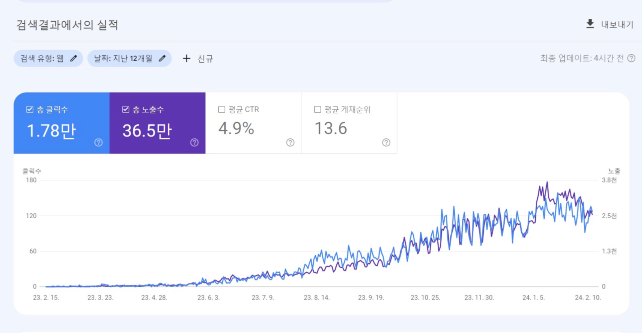Enable the 평균 CTR checkbox
The width and height of the screenshot is (642, 333).
pos(221,109)
